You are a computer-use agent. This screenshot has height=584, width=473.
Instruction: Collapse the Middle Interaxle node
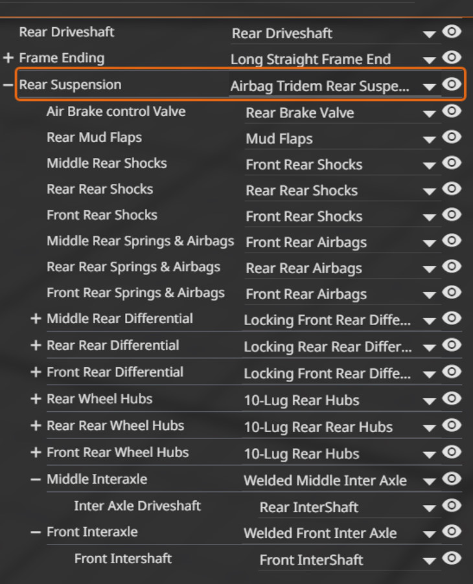point(36,479)
